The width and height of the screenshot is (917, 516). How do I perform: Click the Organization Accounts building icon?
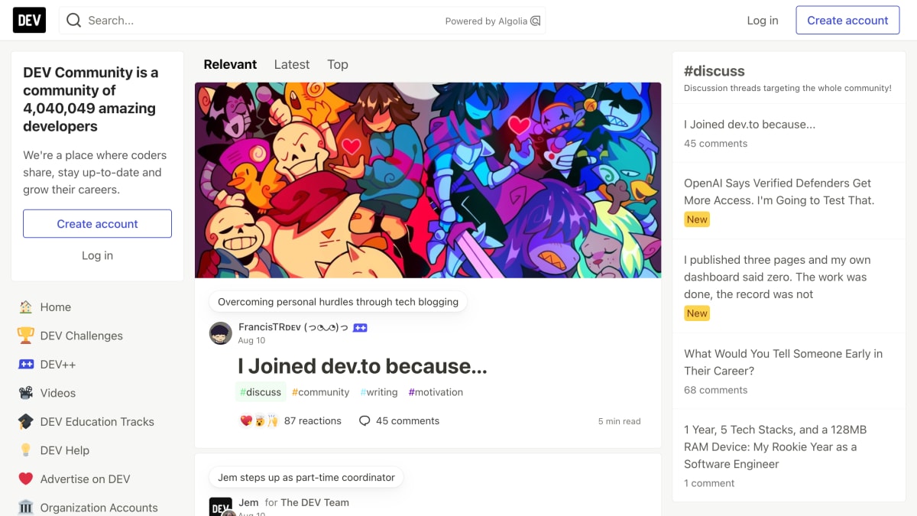26,508
